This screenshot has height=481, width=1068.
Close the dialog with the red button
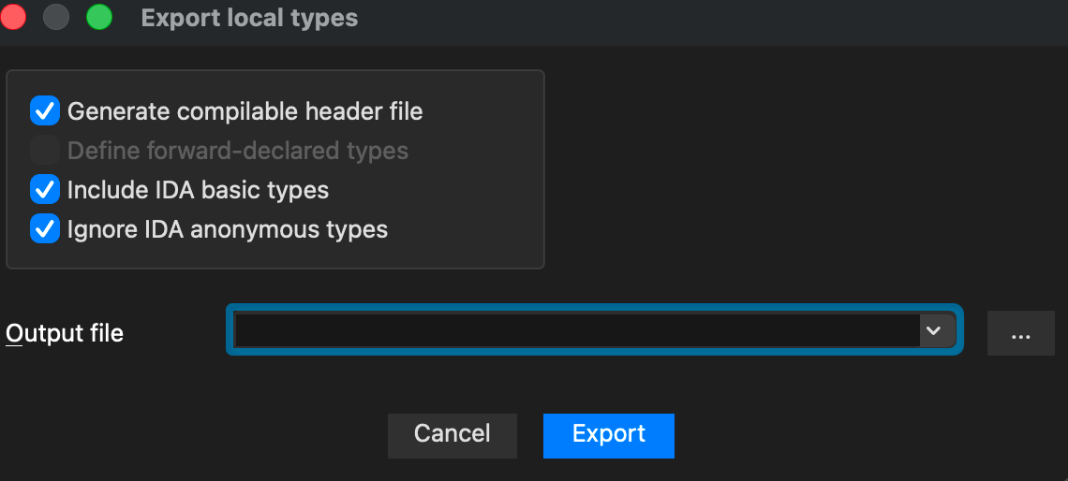(14, 17)
